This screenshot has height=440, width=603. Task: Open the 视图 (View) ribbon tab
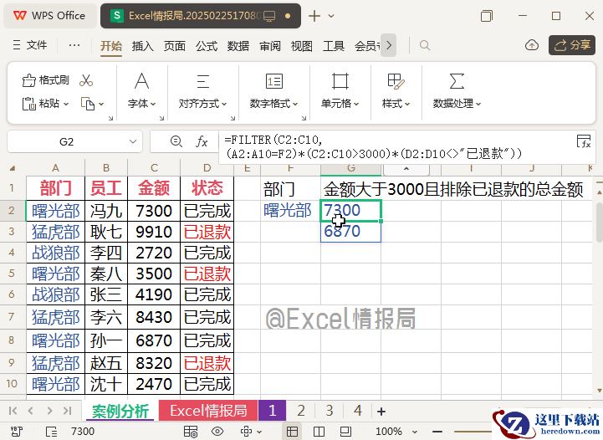click(x=301, y=46)
